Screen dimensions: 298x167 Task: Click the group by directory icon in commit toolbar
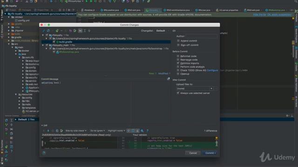[80, 31]
